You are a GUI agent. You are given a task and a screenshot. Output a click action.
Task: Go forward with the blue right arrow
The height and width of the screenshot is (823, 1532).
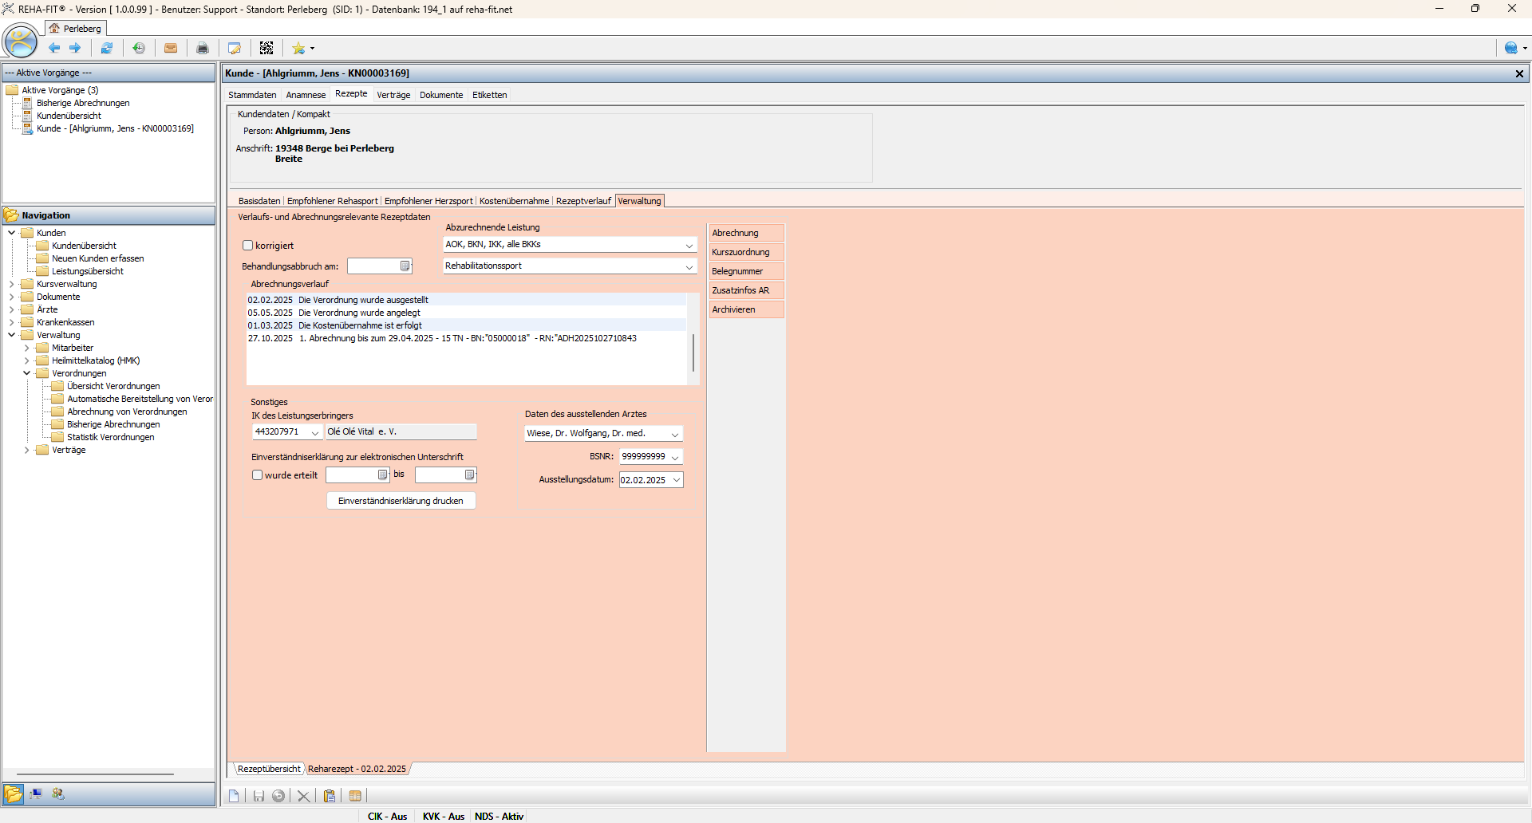(x=75, y=48)
